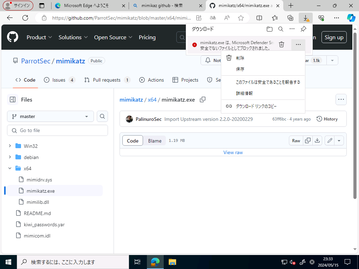Click the Go to file search field
Image resolution: width=359 pixels, height=269 pixels.
point(57,130)
